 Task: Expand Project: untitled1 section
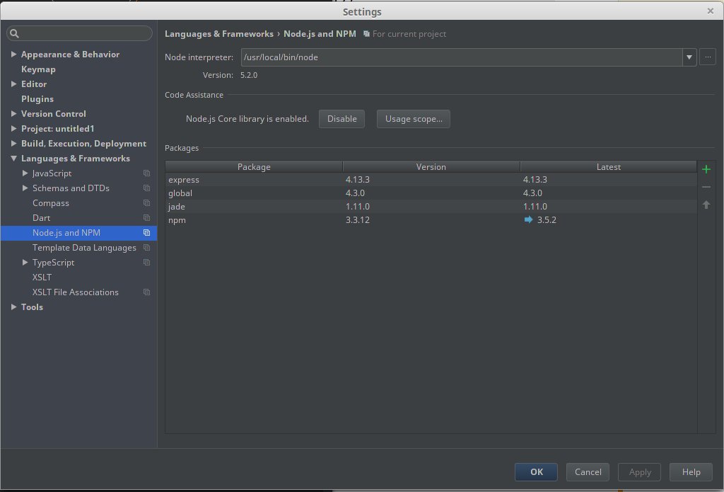[x=14, y=128]
